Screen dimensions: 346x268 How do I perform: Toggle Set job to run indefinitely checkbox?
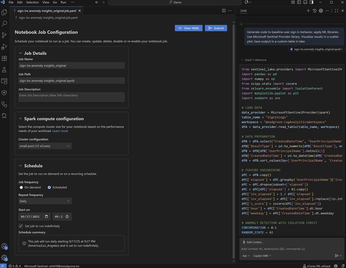pos(21,226)
